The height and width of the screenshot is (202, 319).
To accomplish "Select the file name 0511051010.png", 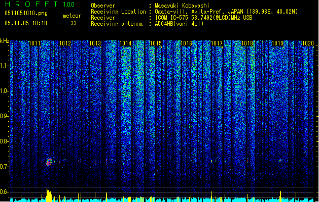I will tap(26, 13).
